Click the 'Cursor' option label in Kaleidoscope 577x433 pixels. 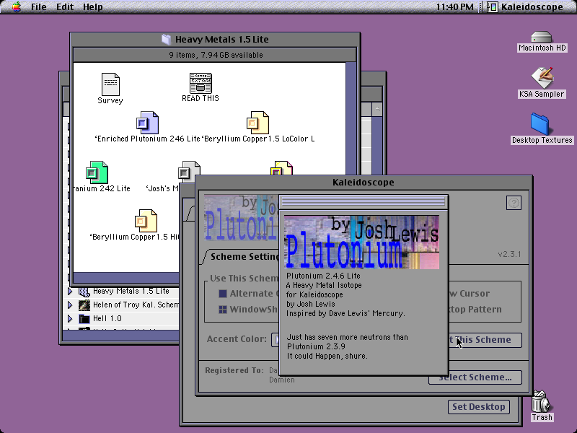475,294
